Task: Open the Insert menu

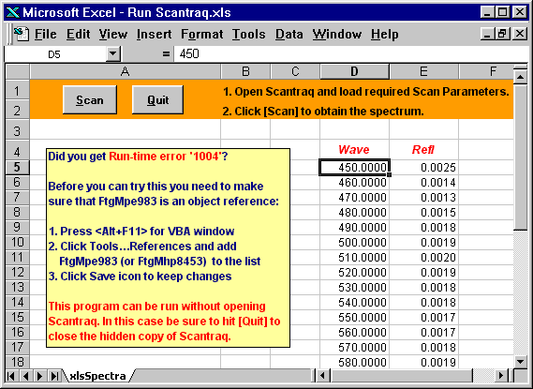Action: [154, 35]
